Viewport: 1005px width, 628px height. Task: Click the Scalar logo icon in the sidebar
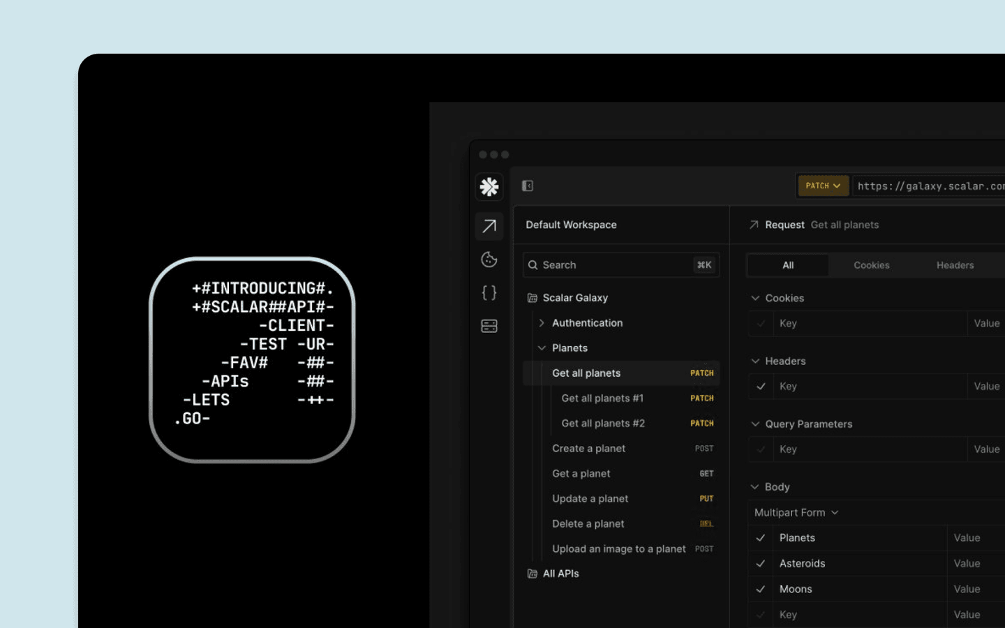click(x=489, y=186)
